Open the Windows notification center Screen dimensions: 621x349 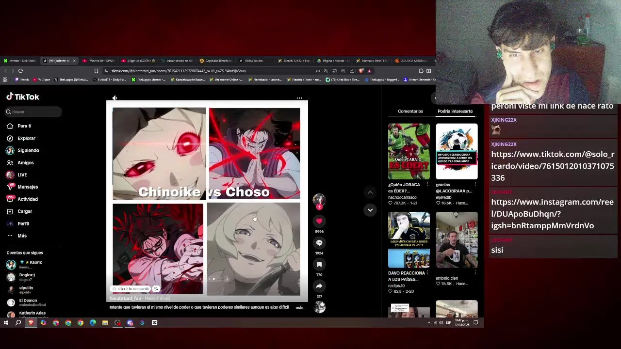tap(476, 323)
